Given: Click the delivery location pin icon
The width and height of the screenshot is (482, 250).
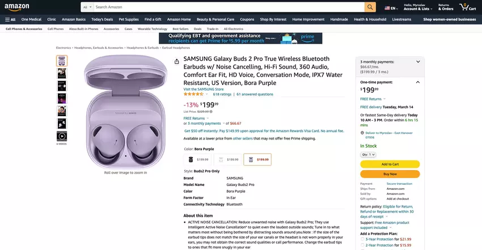Looking at the screenshot, I should pos(362,133).
